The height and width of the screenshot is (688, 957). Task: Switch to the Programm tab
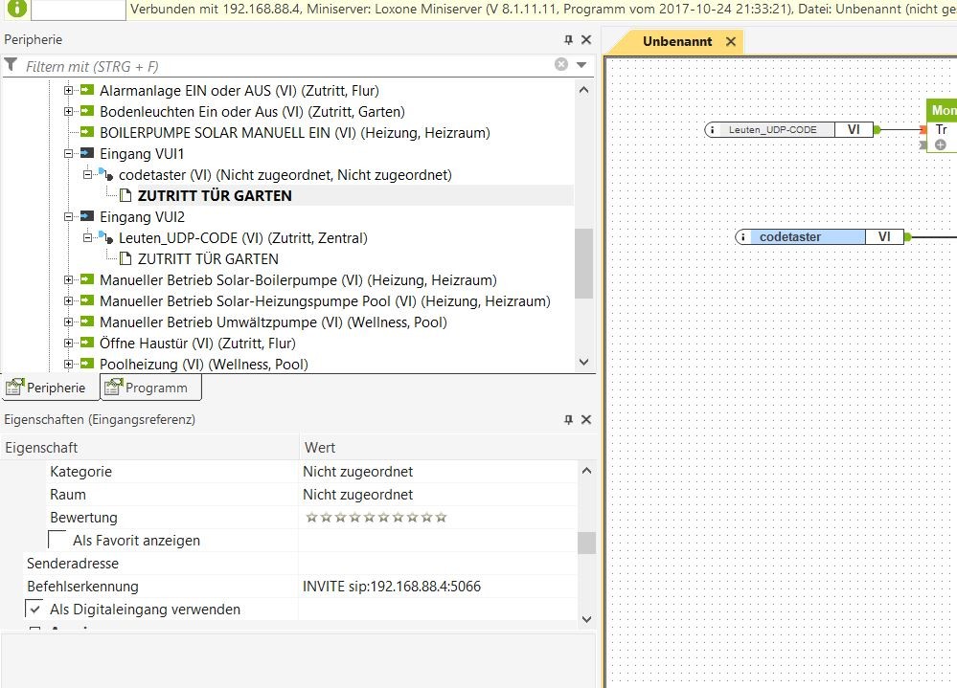[x=151, y=388]
